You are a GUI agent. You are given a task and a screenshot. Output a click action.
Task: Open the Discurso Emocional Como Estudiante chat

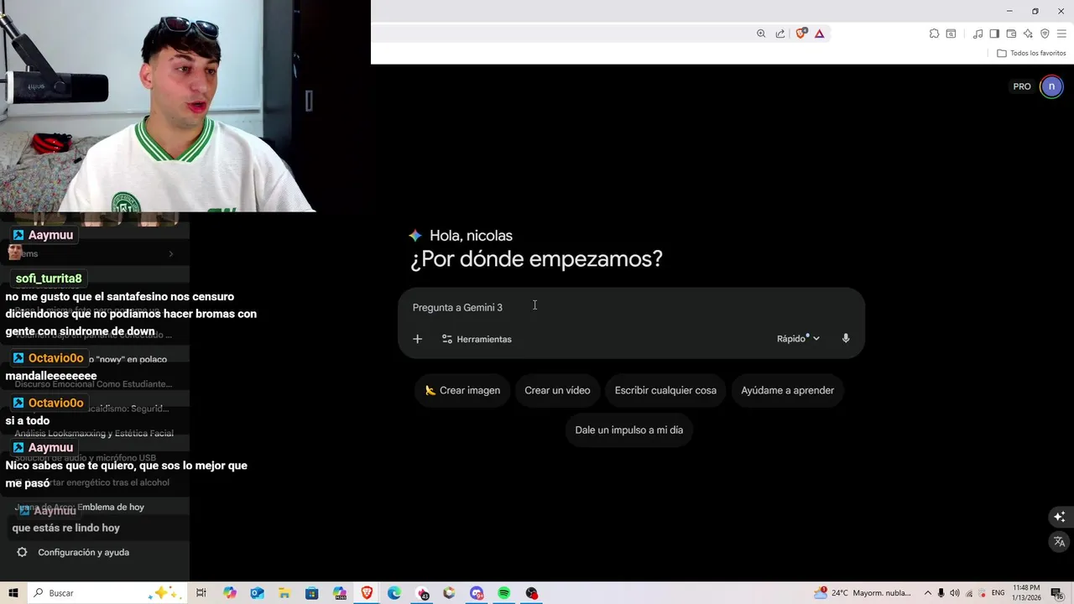pos(94,384)
